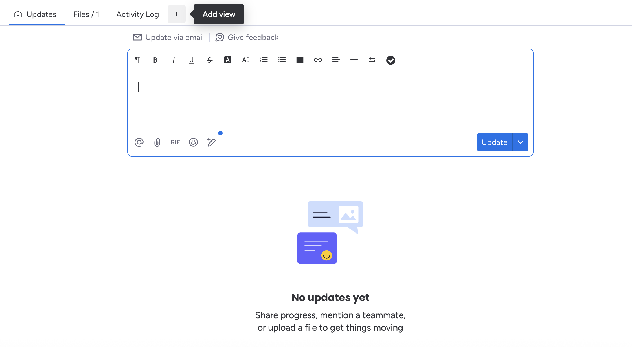Insert a link using the toolbar
Image resolution: width=632 pixels, height=347 pixels.
(318, 60)
